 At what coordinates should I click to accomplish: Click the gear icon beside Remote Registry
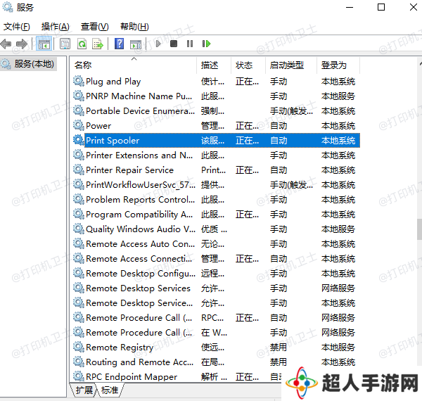(x=79, y=347)
